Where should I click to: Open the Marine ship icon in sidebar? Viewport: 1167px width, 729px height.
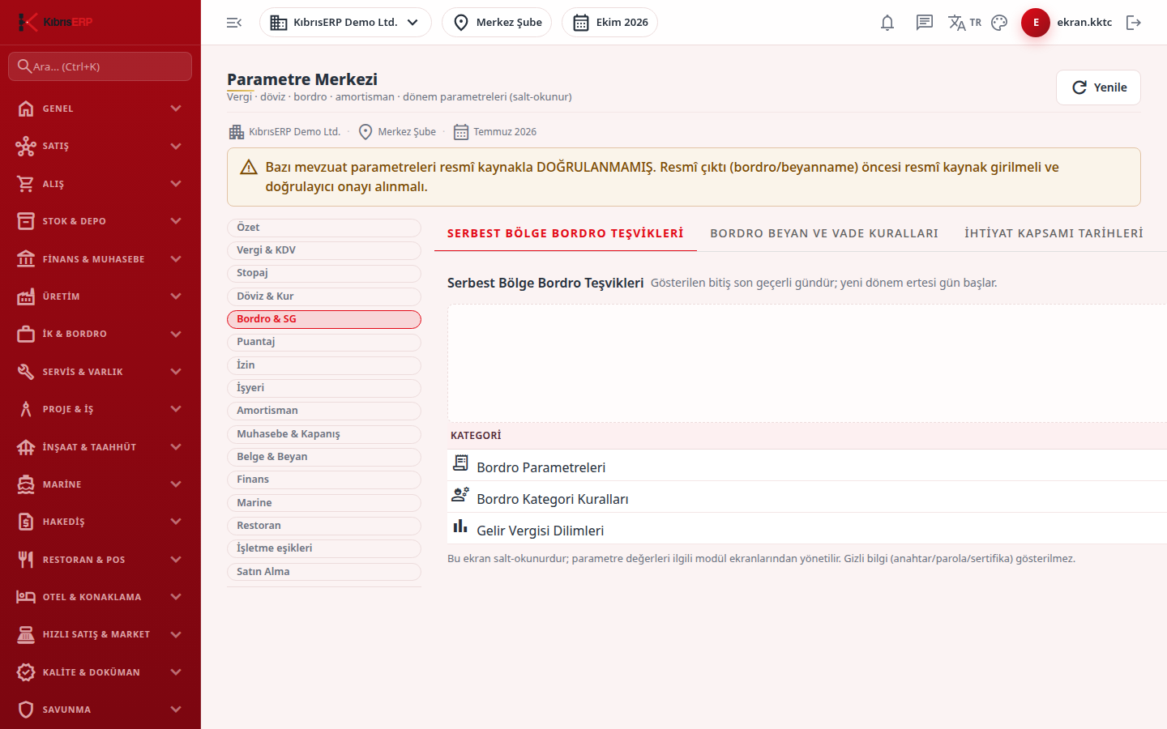tap(26, 484)
